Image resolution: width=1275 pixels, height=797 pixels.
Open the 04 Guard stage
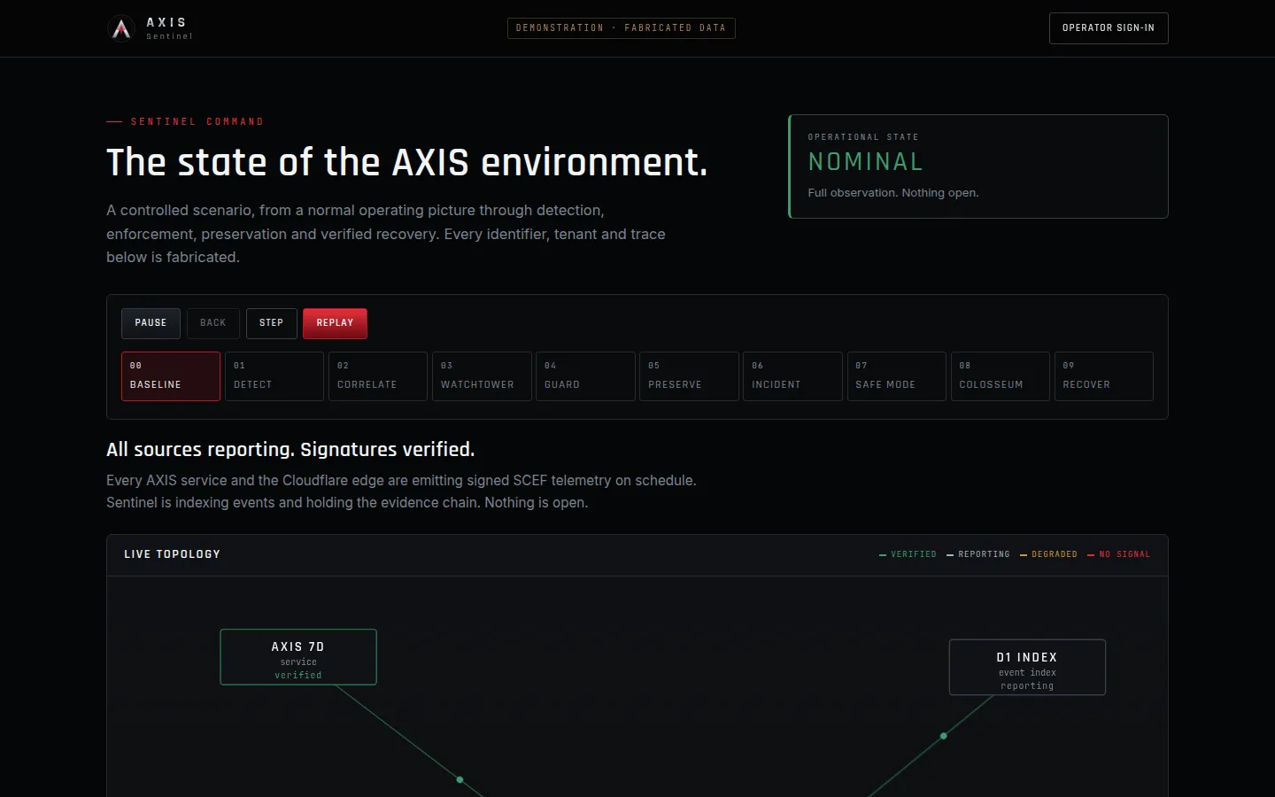(x=585, y=376)
